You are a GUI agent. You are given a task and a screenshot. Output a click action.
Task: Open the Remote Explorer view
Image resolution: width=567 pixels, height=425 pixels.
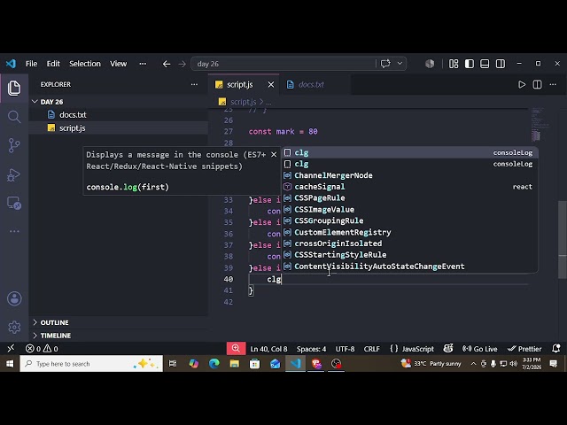pos(14,203)
